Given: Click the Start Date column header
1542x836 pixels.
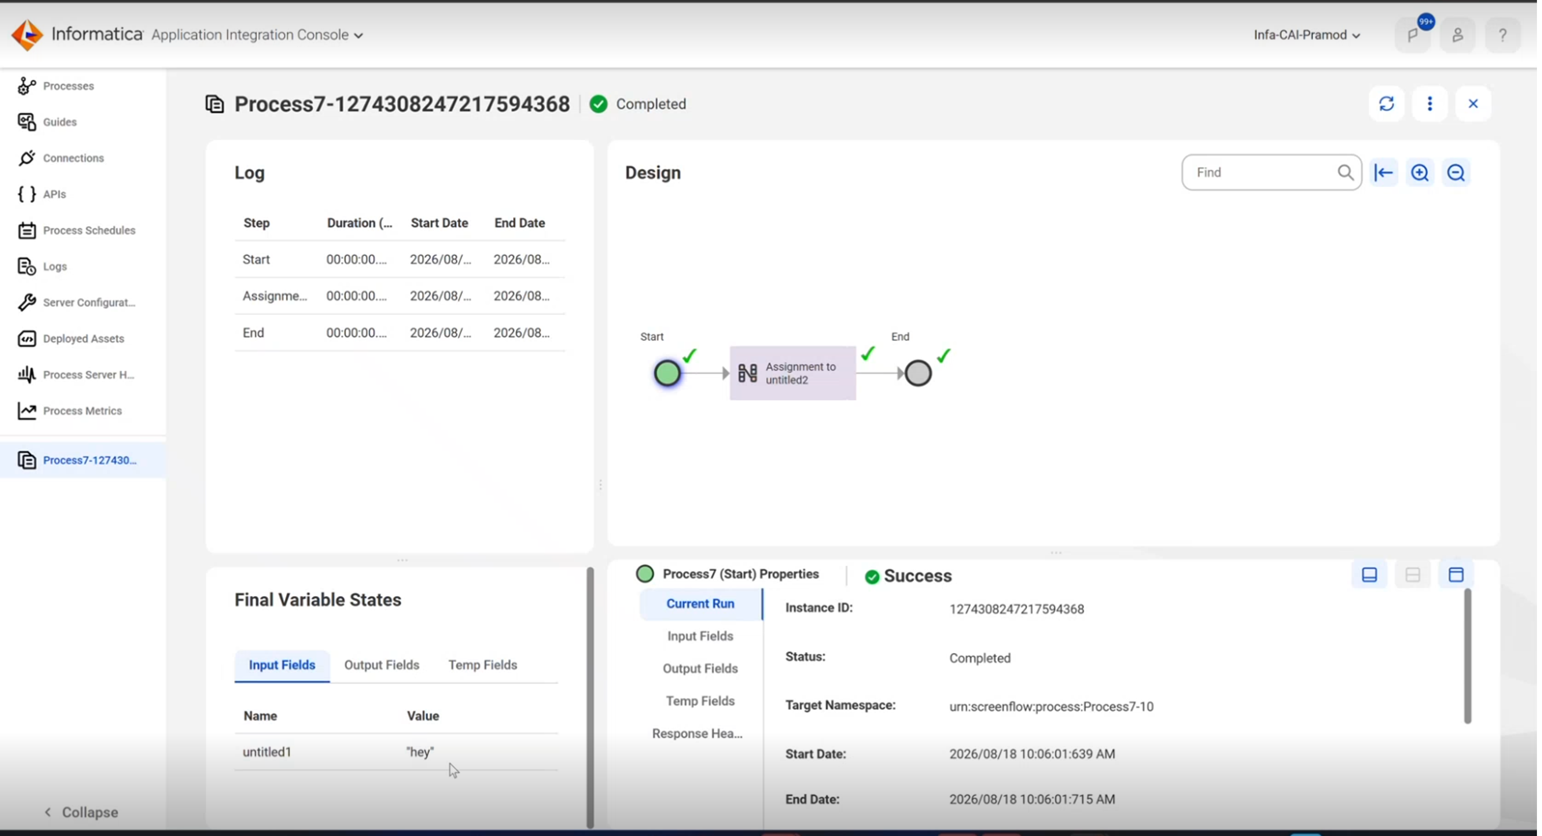Looking at the screenshot, I should click(439, 223).
